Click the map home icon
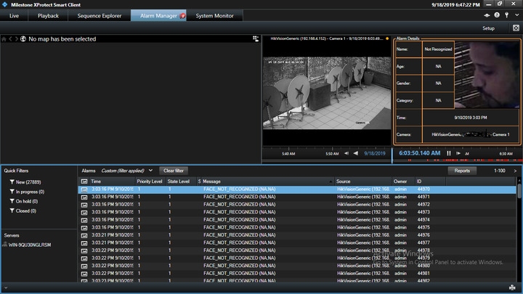 [x=4, y=38]
